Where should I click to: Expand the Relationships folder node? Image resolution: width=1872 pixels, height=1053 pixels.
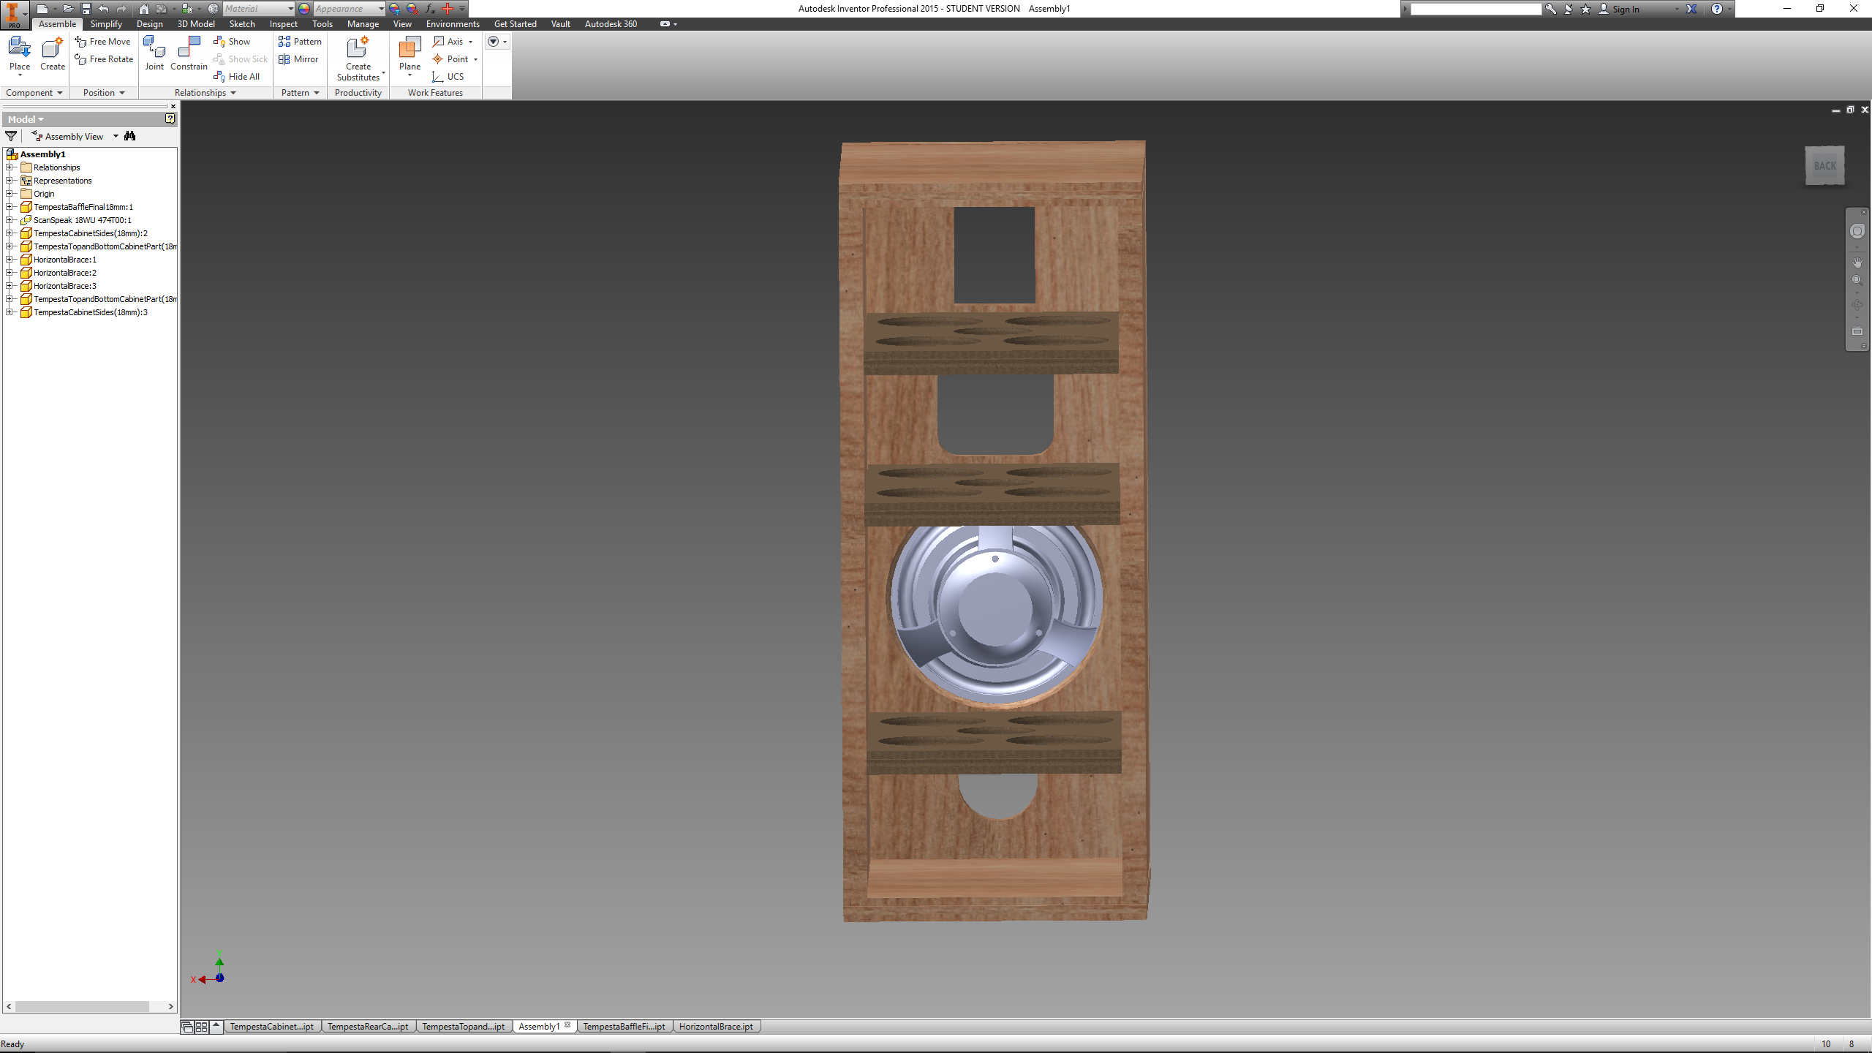coord(10,167)
